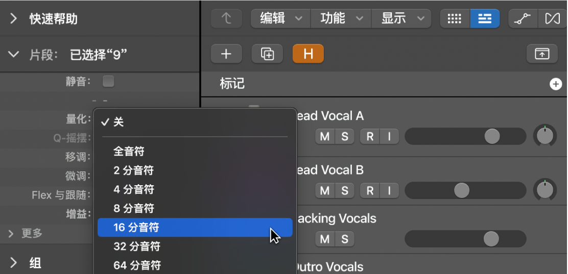Click the Lead Vocal A volume slider
The height and width of the screenshot is (274, 568).
465,136
